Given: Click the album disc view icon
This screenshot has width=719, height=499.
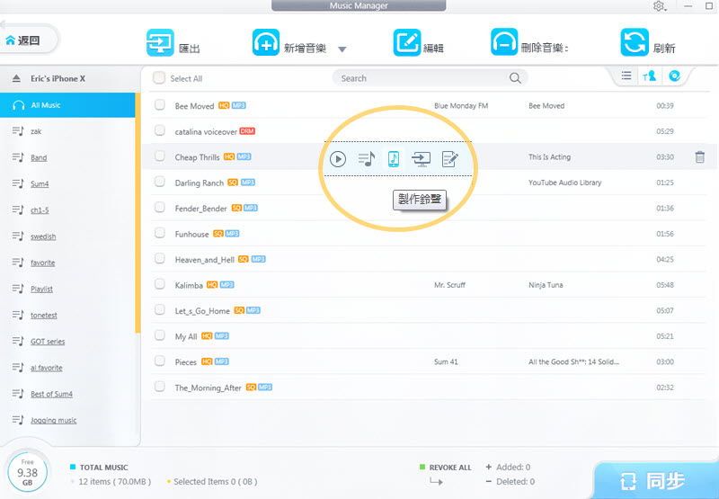Looking at the screenshot, I should [x=674, y=77].
